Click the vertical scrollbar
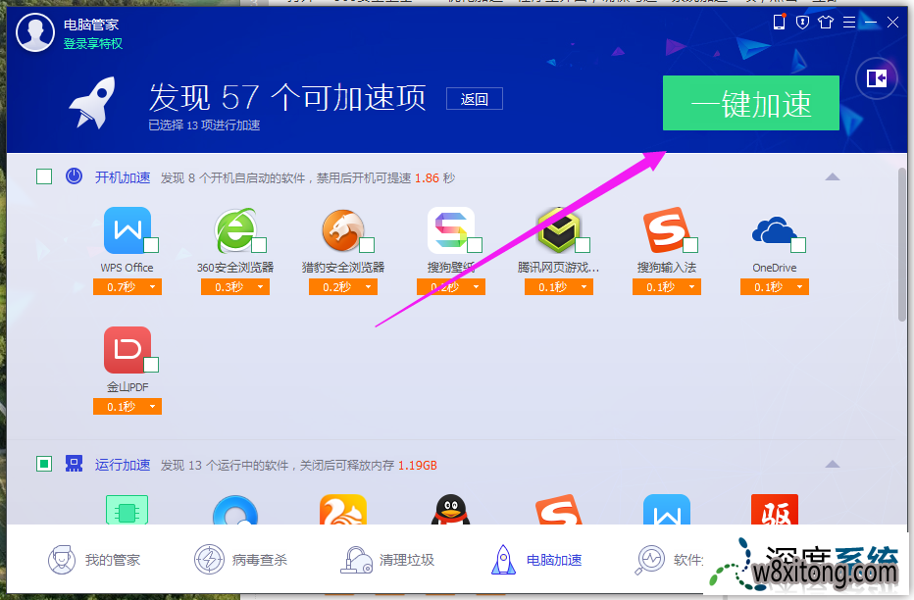Screen dimensions: 914x600 click(x=901, y=245)
